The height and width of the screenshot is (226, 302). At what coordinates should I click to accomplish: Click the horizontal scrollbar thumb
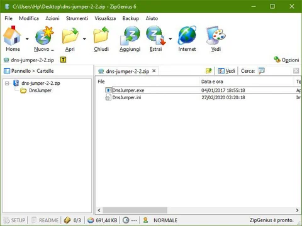tap(135, 210)
